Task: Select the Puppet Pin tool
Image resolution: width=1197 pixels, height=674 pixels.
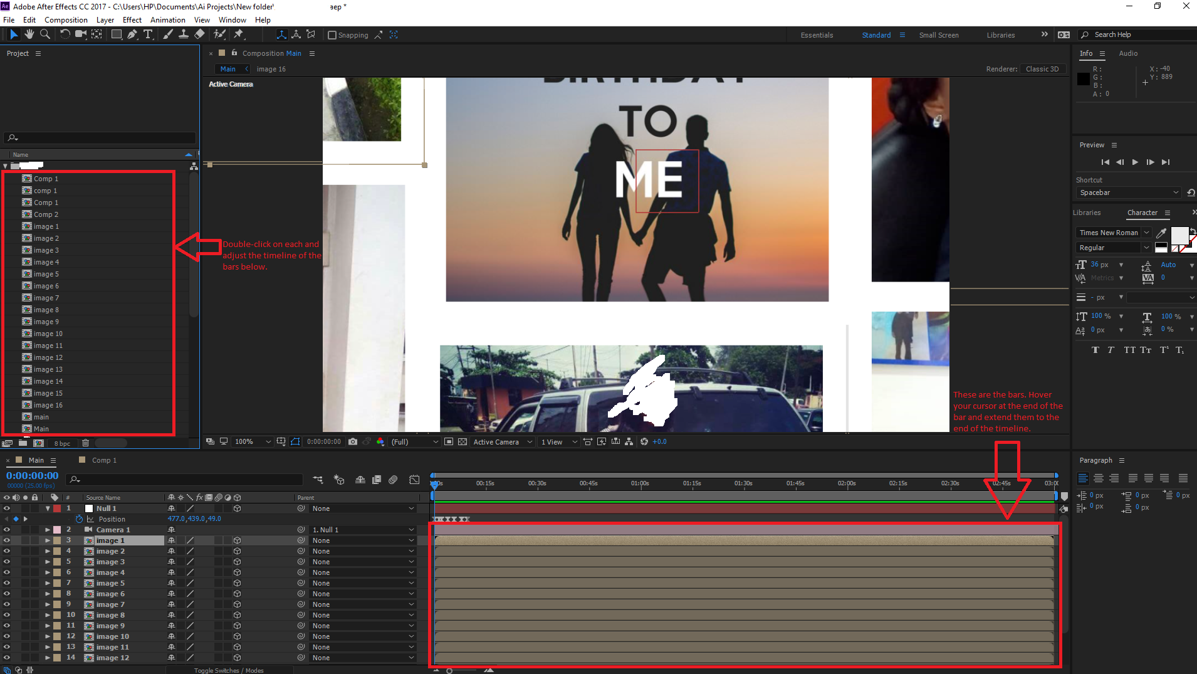Action: click(x=239, y=34)
